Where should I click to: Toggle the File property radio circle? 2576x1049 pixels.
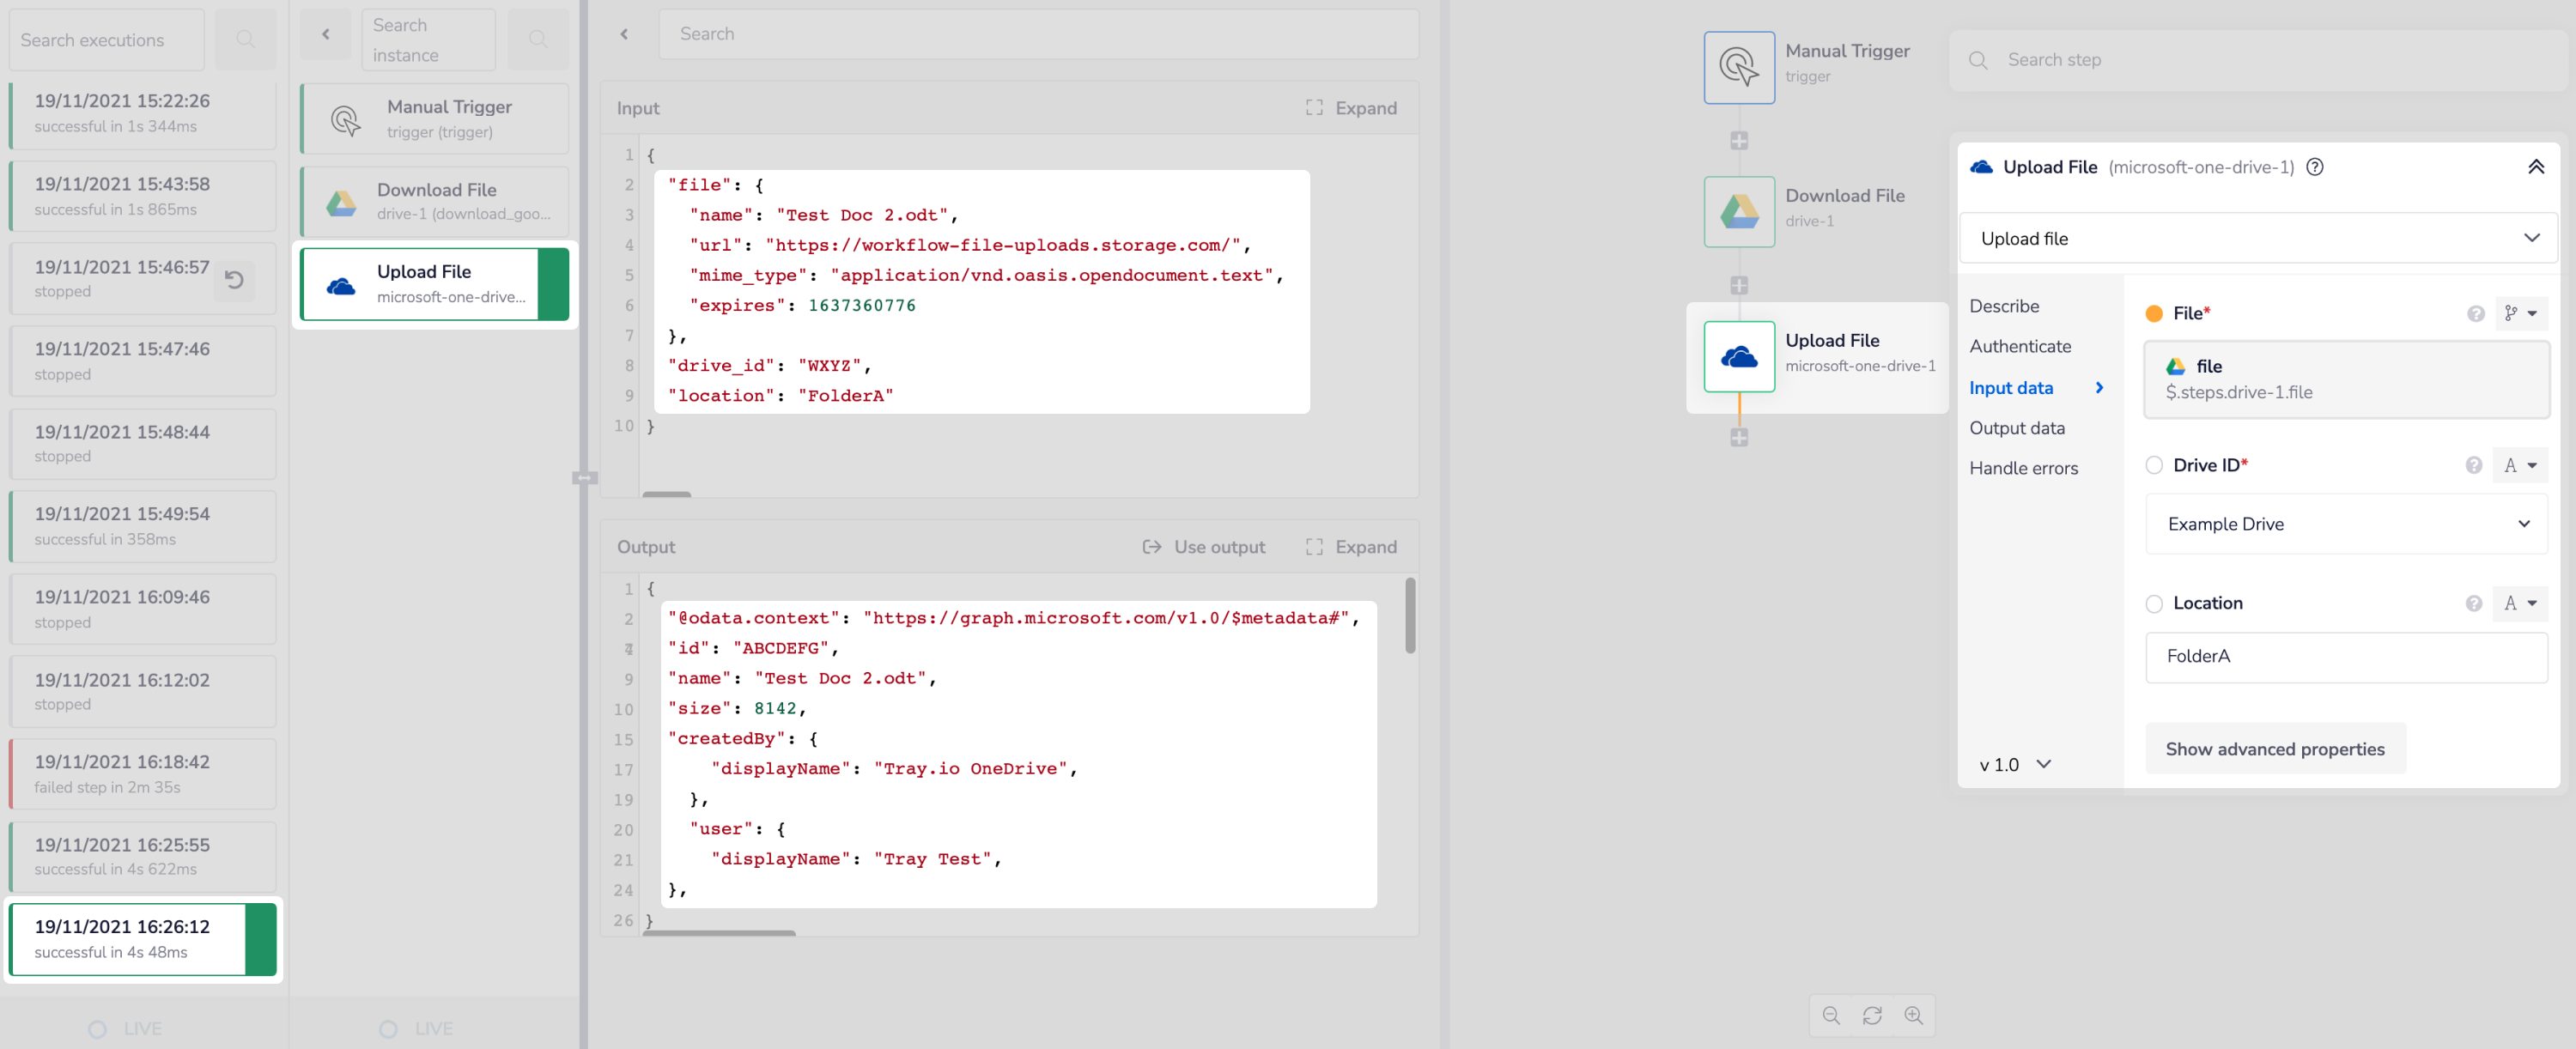coord(2154,313)
